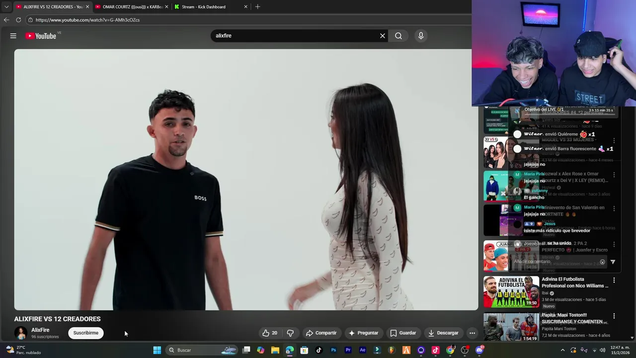Reload the current page
The width and height of the screenshot is (636, 358).
click(x=18, y=20)
